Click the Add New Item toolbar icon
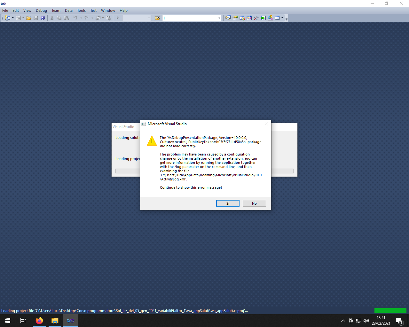The image size is (409, 327). 18,18
